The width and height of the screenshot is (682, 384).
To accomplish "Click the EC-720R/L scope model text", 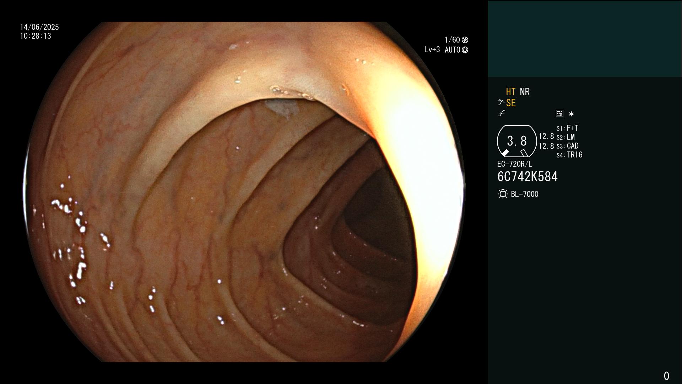I will coord(515,164).
